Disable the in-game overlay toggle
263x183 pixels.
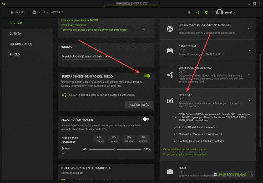[x=147, y=76]
